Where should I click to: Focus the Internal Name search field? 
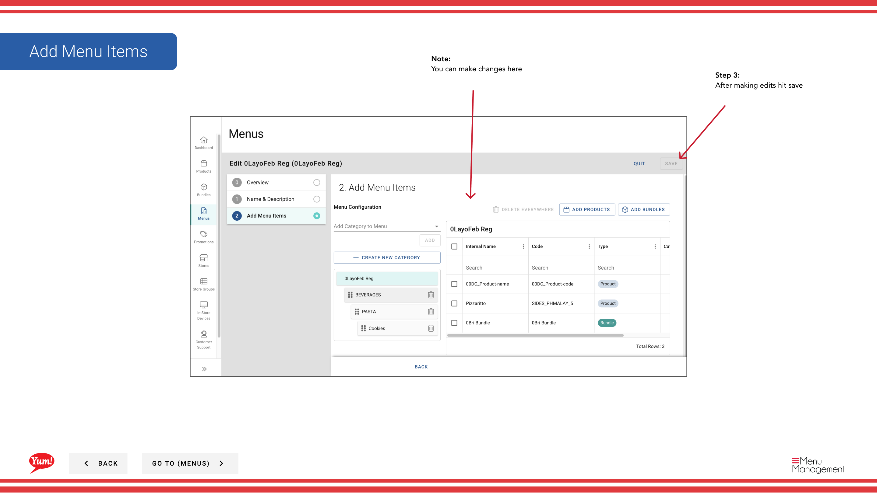click(495, 267)
